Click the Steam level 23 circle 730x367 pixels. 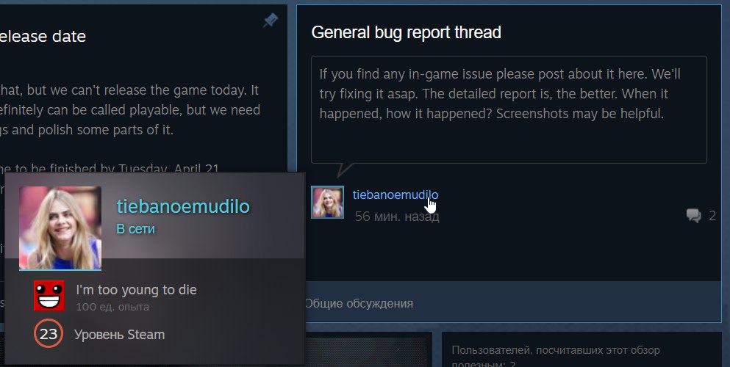point(49,333)
